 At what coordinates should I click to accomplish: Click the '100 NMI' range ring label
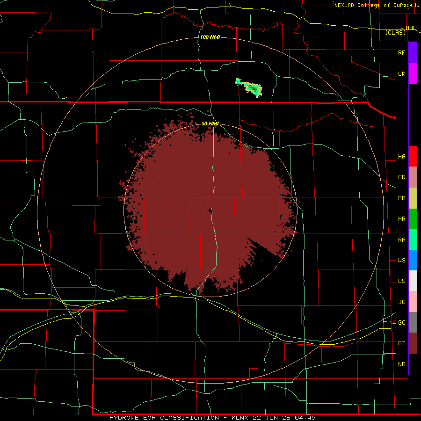(x=210, y=37)
